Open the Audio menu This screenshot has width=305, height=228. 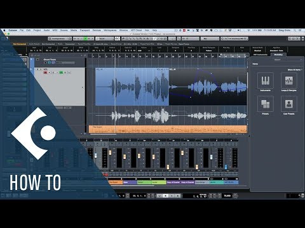pyautogui.click(x=46, y=30)
